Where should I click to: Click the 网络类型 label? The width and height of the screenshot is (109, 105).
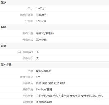[x=28, y=33]
